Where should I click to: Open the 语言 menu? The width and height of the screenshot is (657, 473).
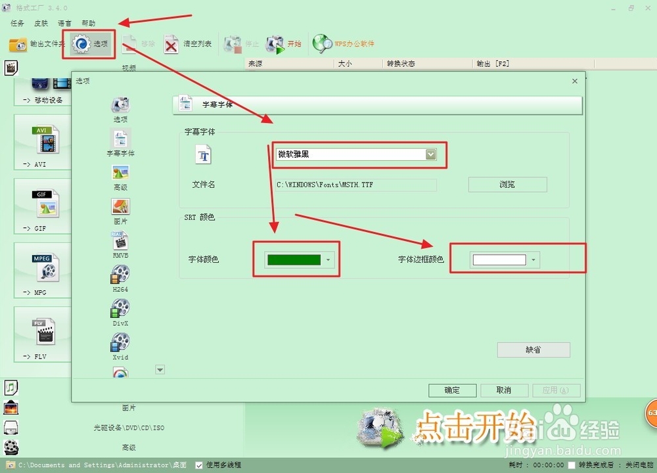[64, 23]
